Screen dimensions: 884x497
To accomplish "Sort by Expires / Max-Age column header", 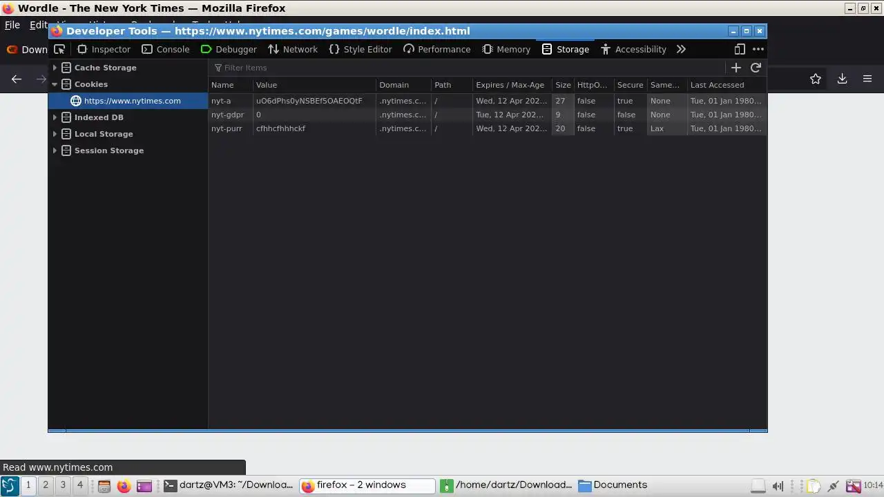I will tap(512, 85).
